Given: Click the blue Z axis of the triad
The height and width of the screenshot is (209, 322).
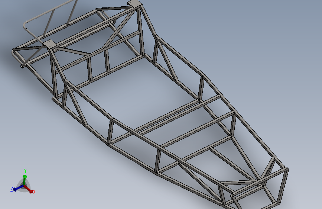Looking at the screenshot, I should [x=19, y=188].
